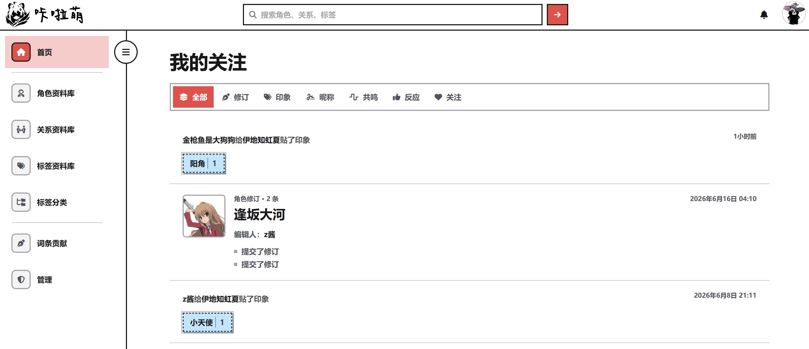Open 词条贡献 contributions pen icon

pyautogui.click(x=21, y=243)
